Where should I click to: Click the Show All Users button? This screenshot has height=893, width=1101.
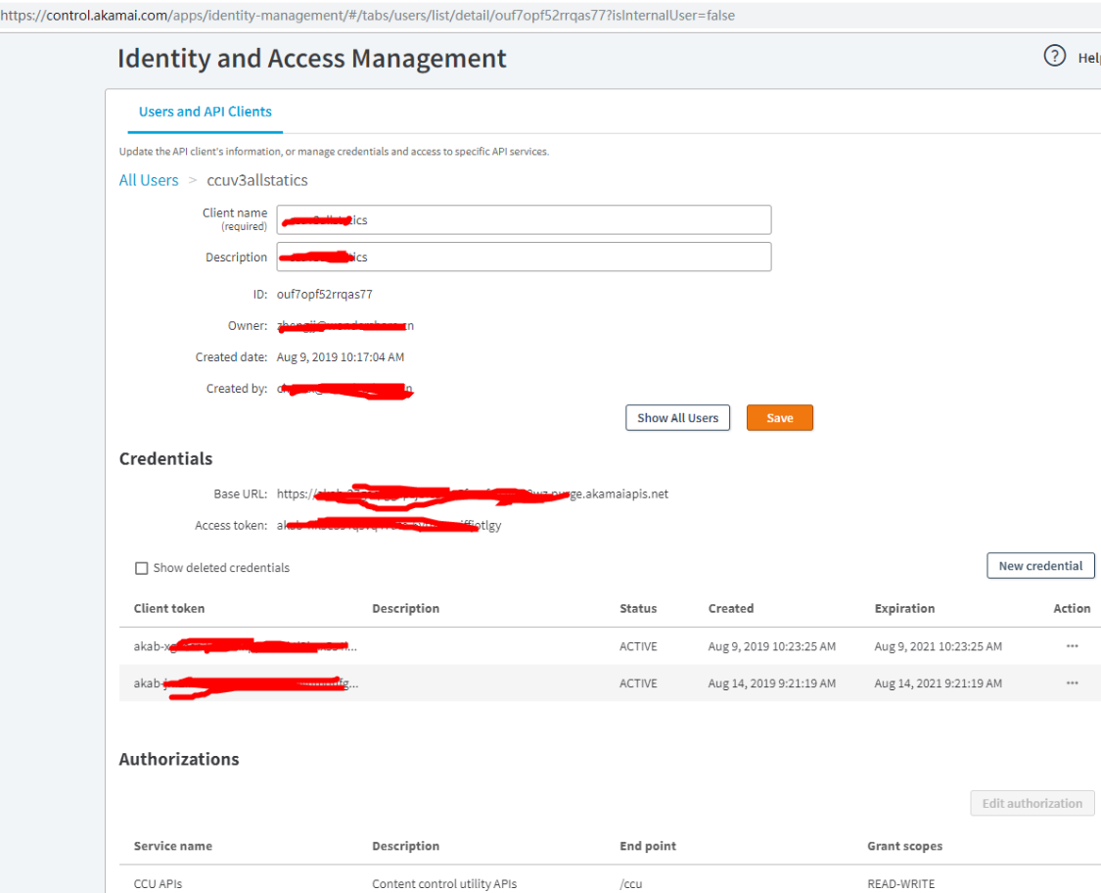pos(677,418)
